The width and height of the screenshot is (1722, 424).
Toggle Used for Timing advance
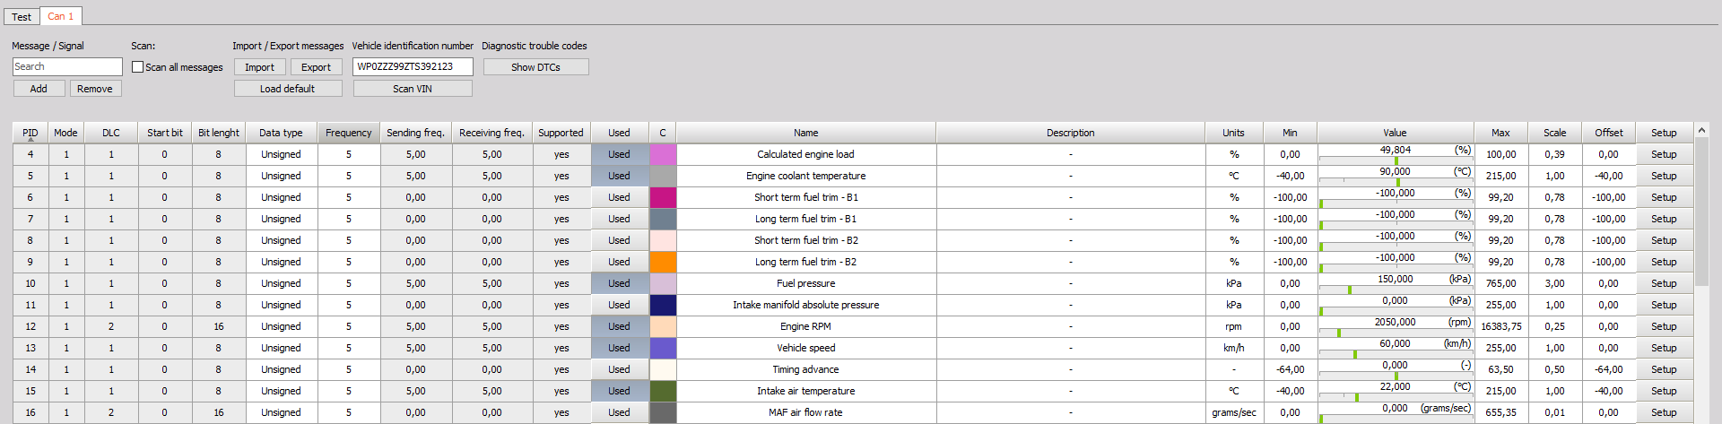click(619, 369)
